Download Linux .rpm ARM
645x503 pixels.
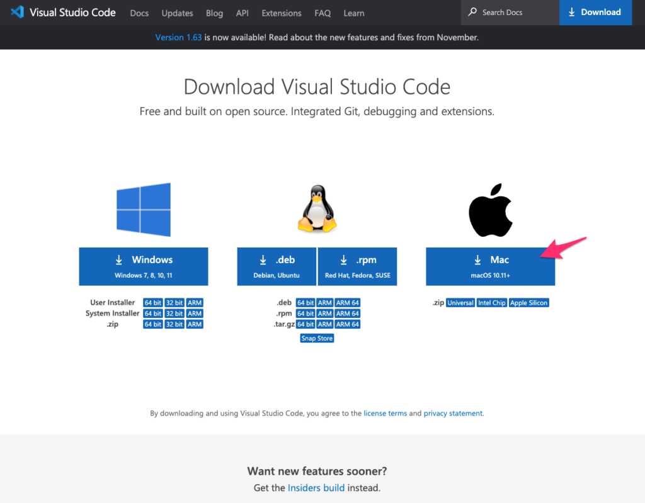[x=325, y=314]
